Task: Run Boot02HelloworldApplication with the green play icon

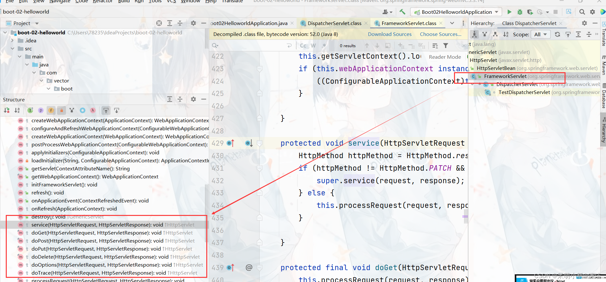Action: tap(509, 12)
